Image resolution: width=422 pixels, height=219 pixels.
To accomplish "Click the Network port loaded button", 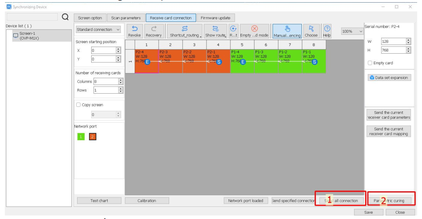I will click(246, 201).
